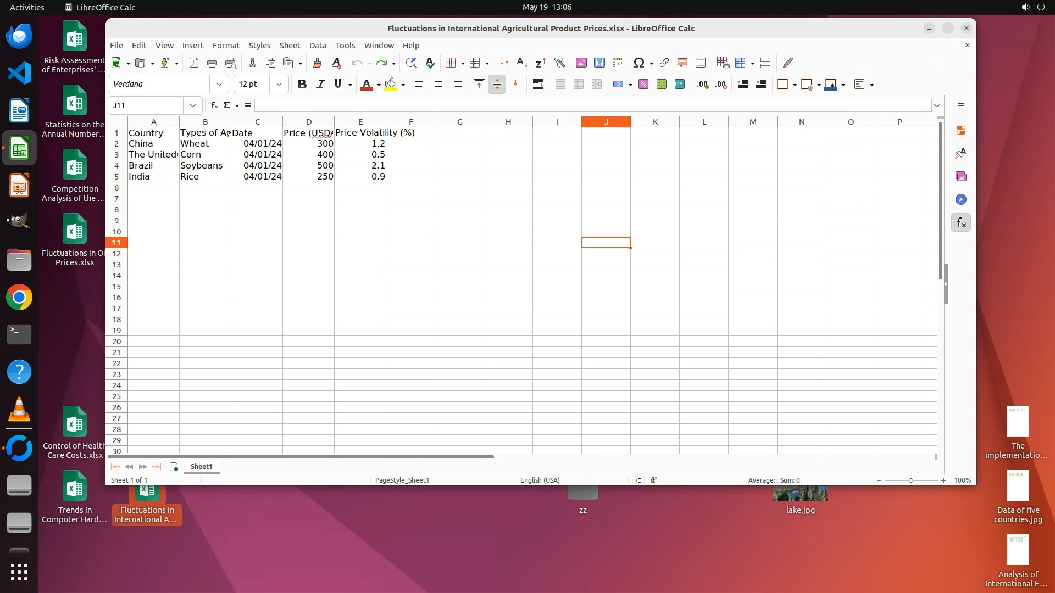Screen dimensions: 1055x593
Task: Click the Insert Hyperlink chain icon
Action: click(664, 63)
